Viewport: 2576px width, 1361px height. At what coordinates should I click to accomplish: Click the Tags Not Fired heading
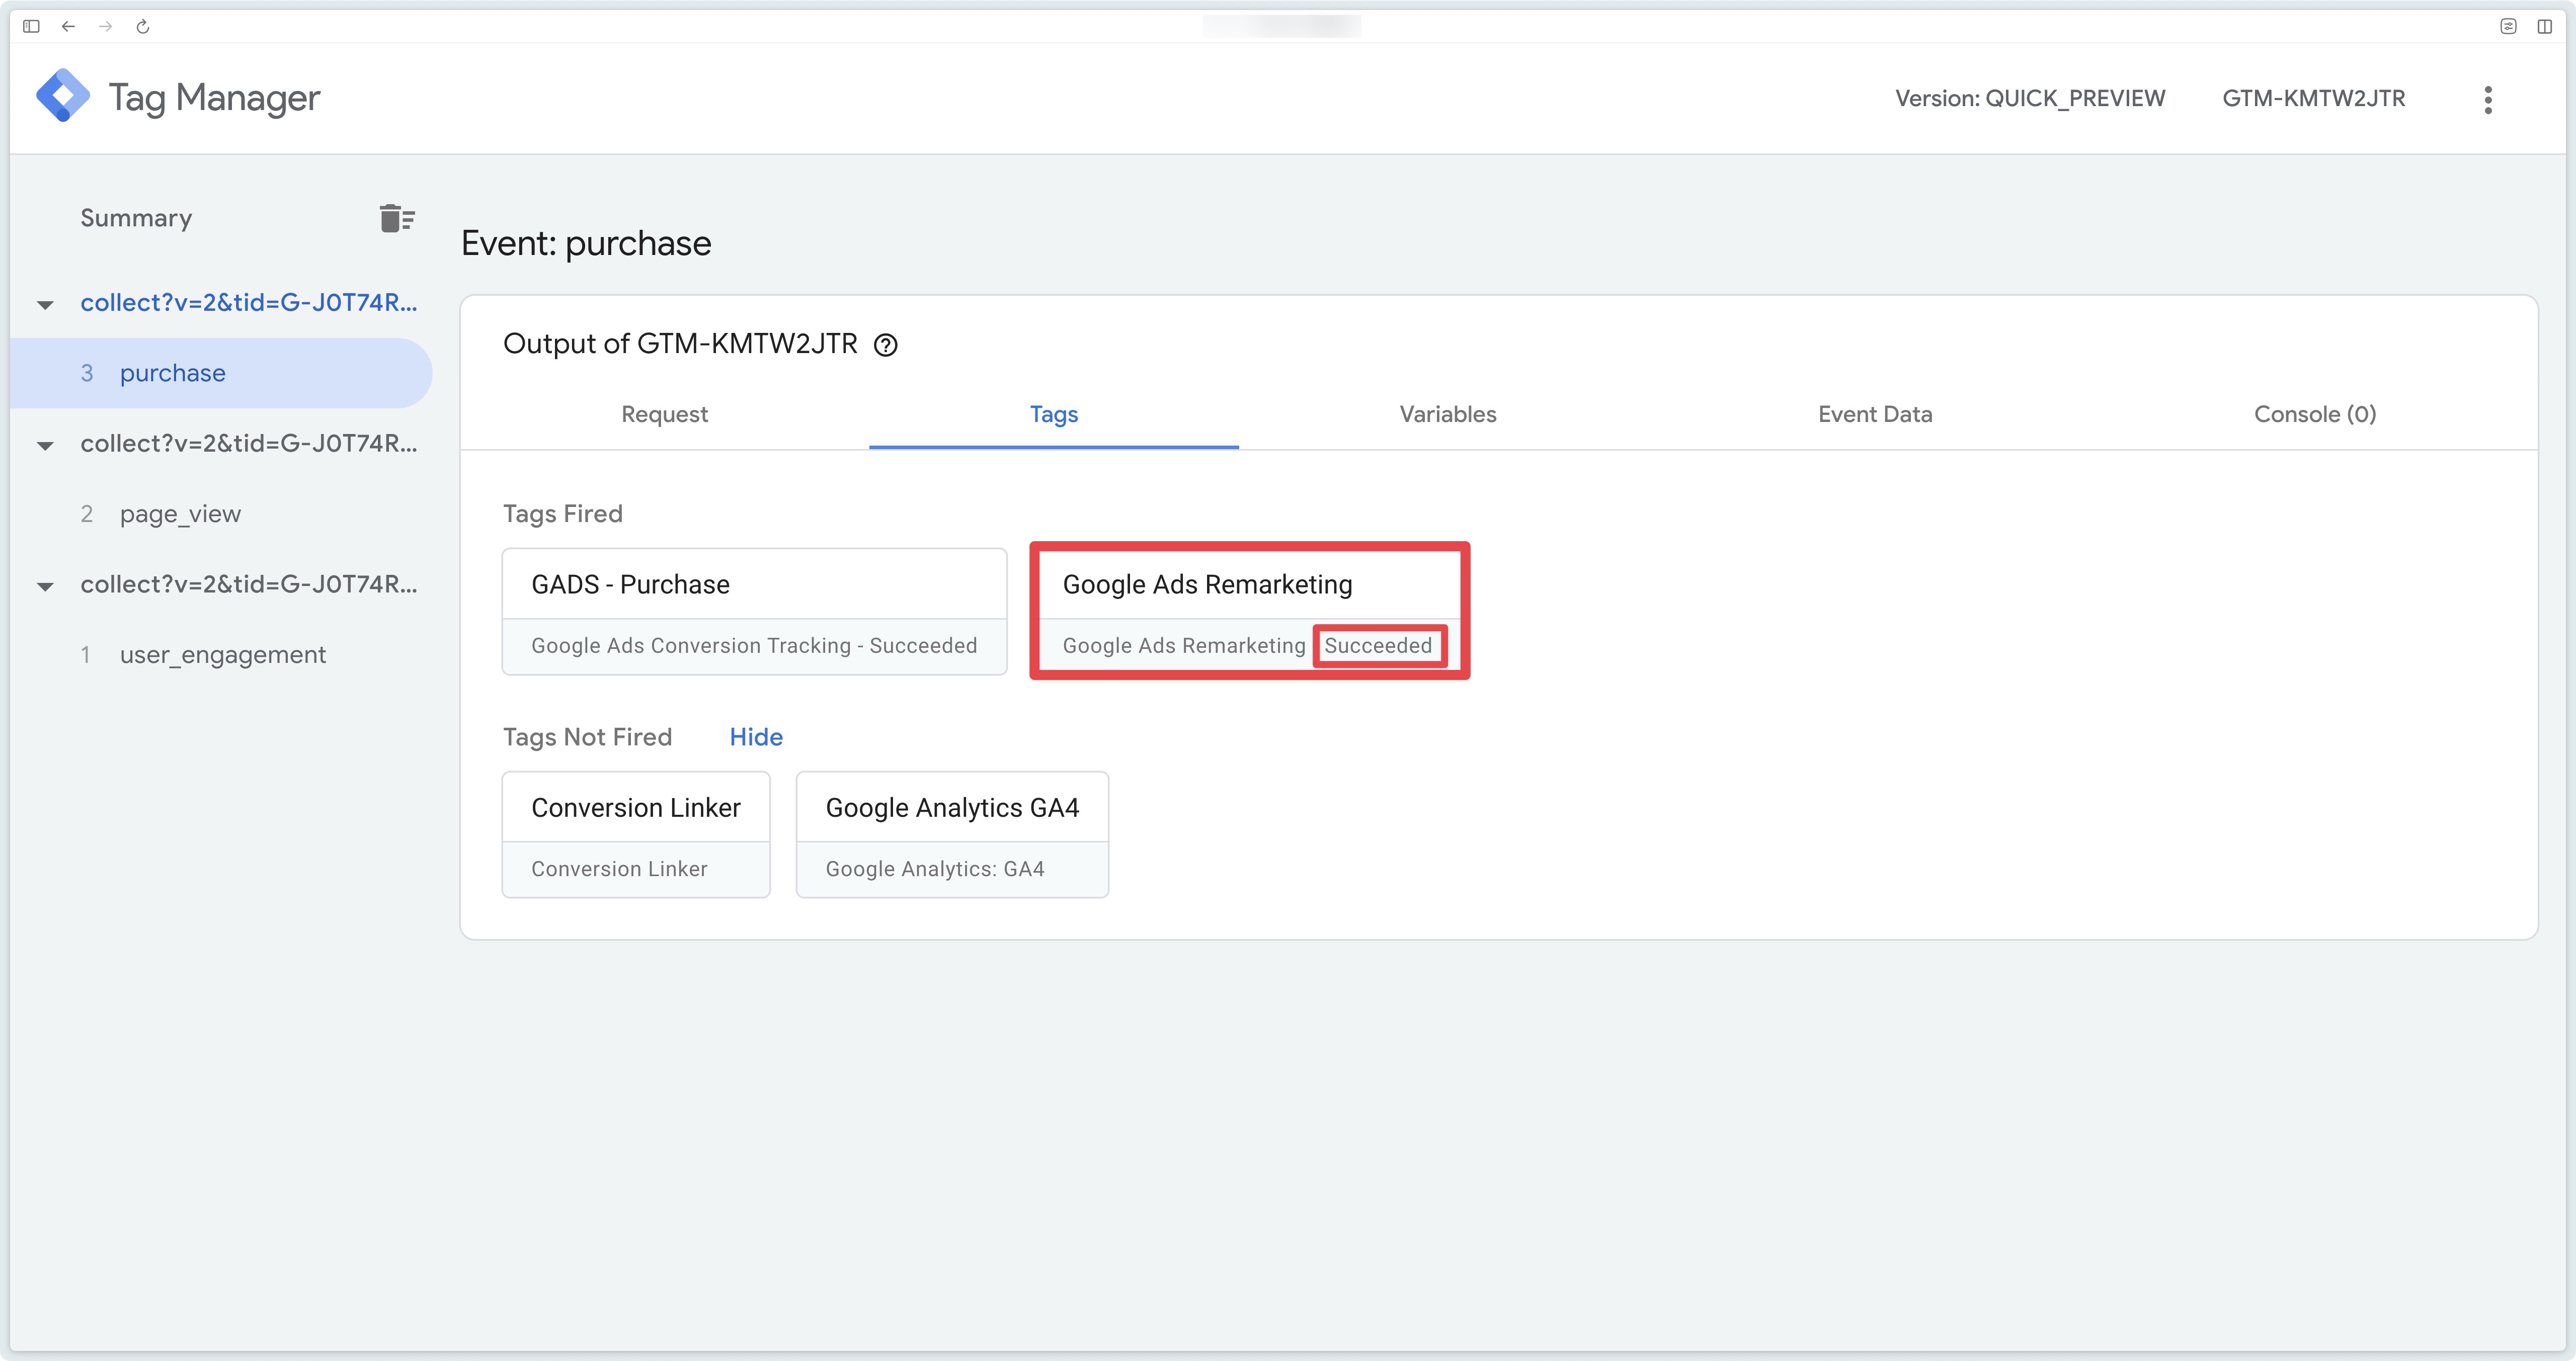point(587,737)
